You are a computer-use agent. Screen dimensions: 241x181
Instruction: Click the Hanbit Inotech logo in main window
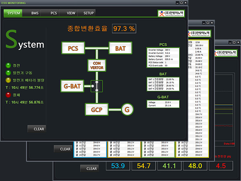(171, 13)
